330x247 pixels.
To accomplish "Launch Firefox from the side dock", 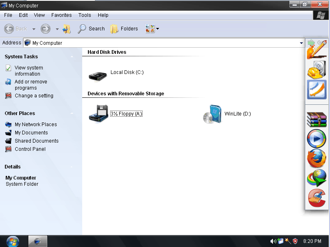I will pos(316,158).
